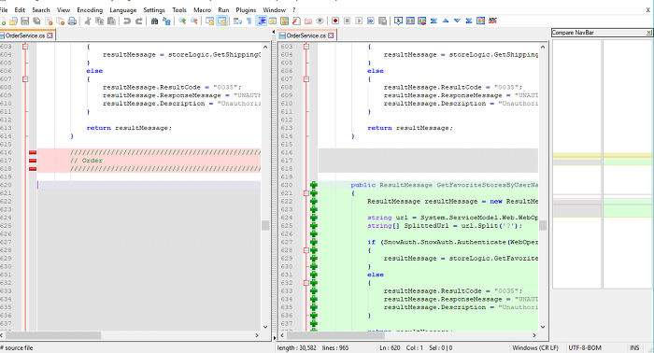This screenshot has width=654, height=353.
Task: Copy selection using the toolbar copy icon
Action: (99, 21)
